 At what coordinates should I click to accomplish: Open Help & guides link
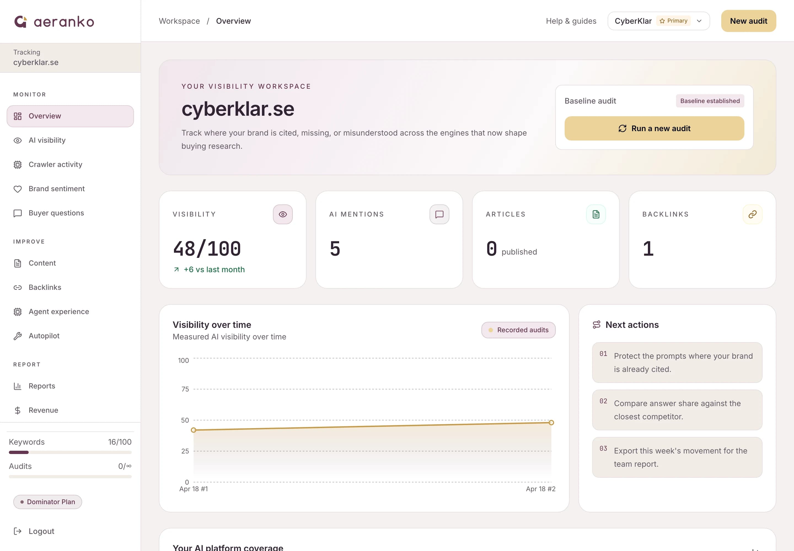click(571, 21)
